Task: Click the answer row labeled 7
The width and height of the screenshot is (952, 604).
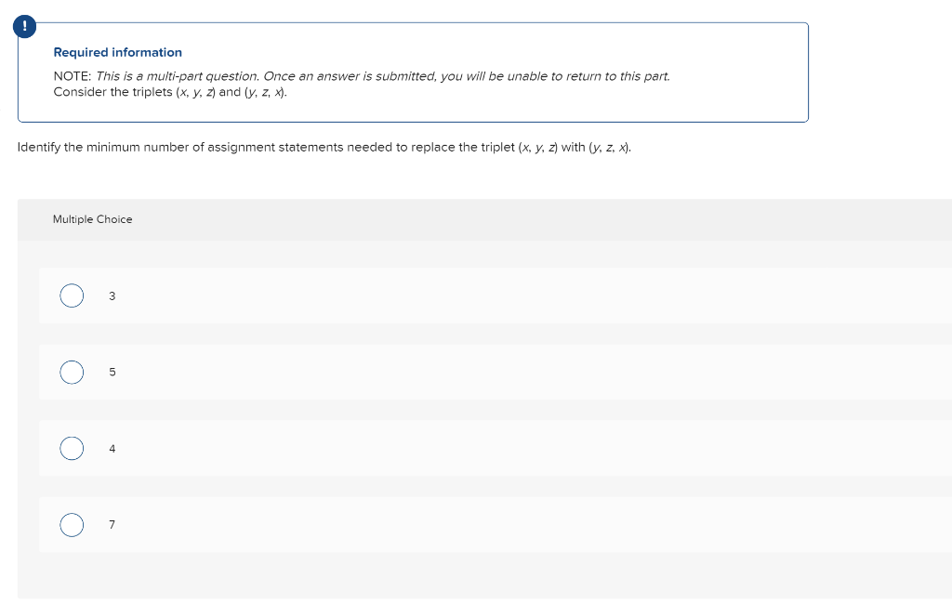Action: [x=372, y=524]
